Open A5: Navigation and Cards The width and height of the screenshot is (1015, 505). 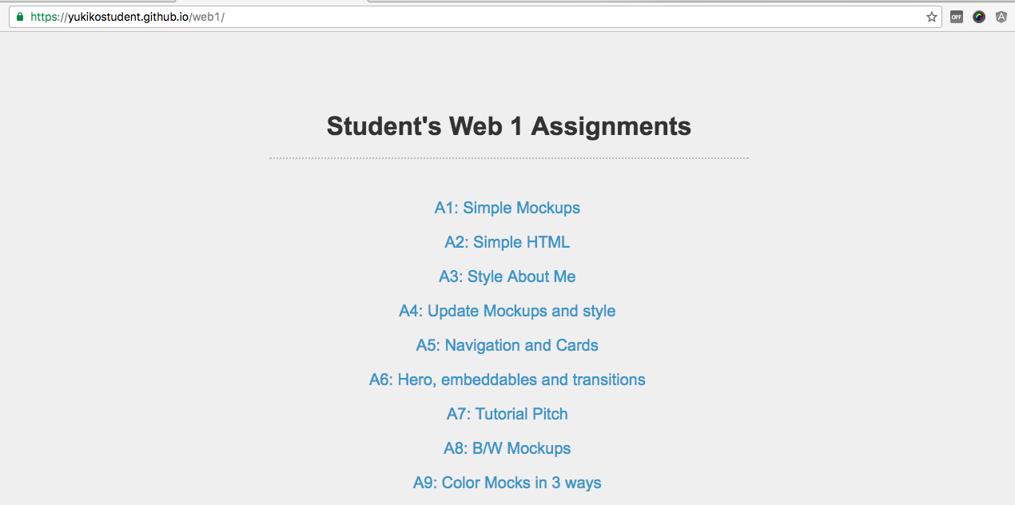point(507,345)
